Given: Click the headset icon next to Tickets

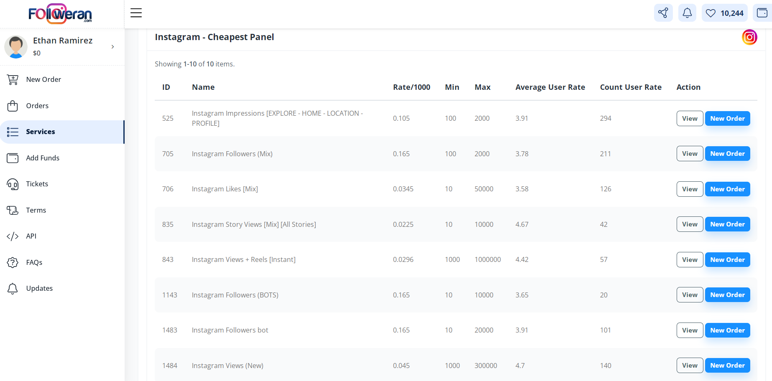Looking at the screenshot, I should [x=13, y=184].
